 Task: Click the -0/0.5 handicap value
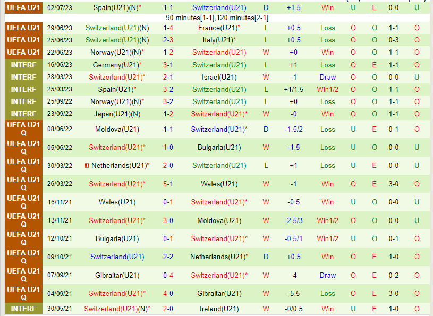(x=294, y=309)
